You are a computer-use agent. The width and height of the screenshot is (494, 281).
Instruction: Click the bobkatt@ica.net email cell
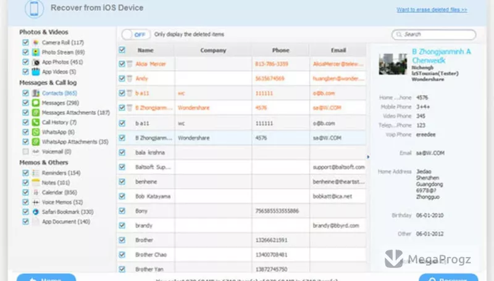pyautogui.click(x=332, y=196)
